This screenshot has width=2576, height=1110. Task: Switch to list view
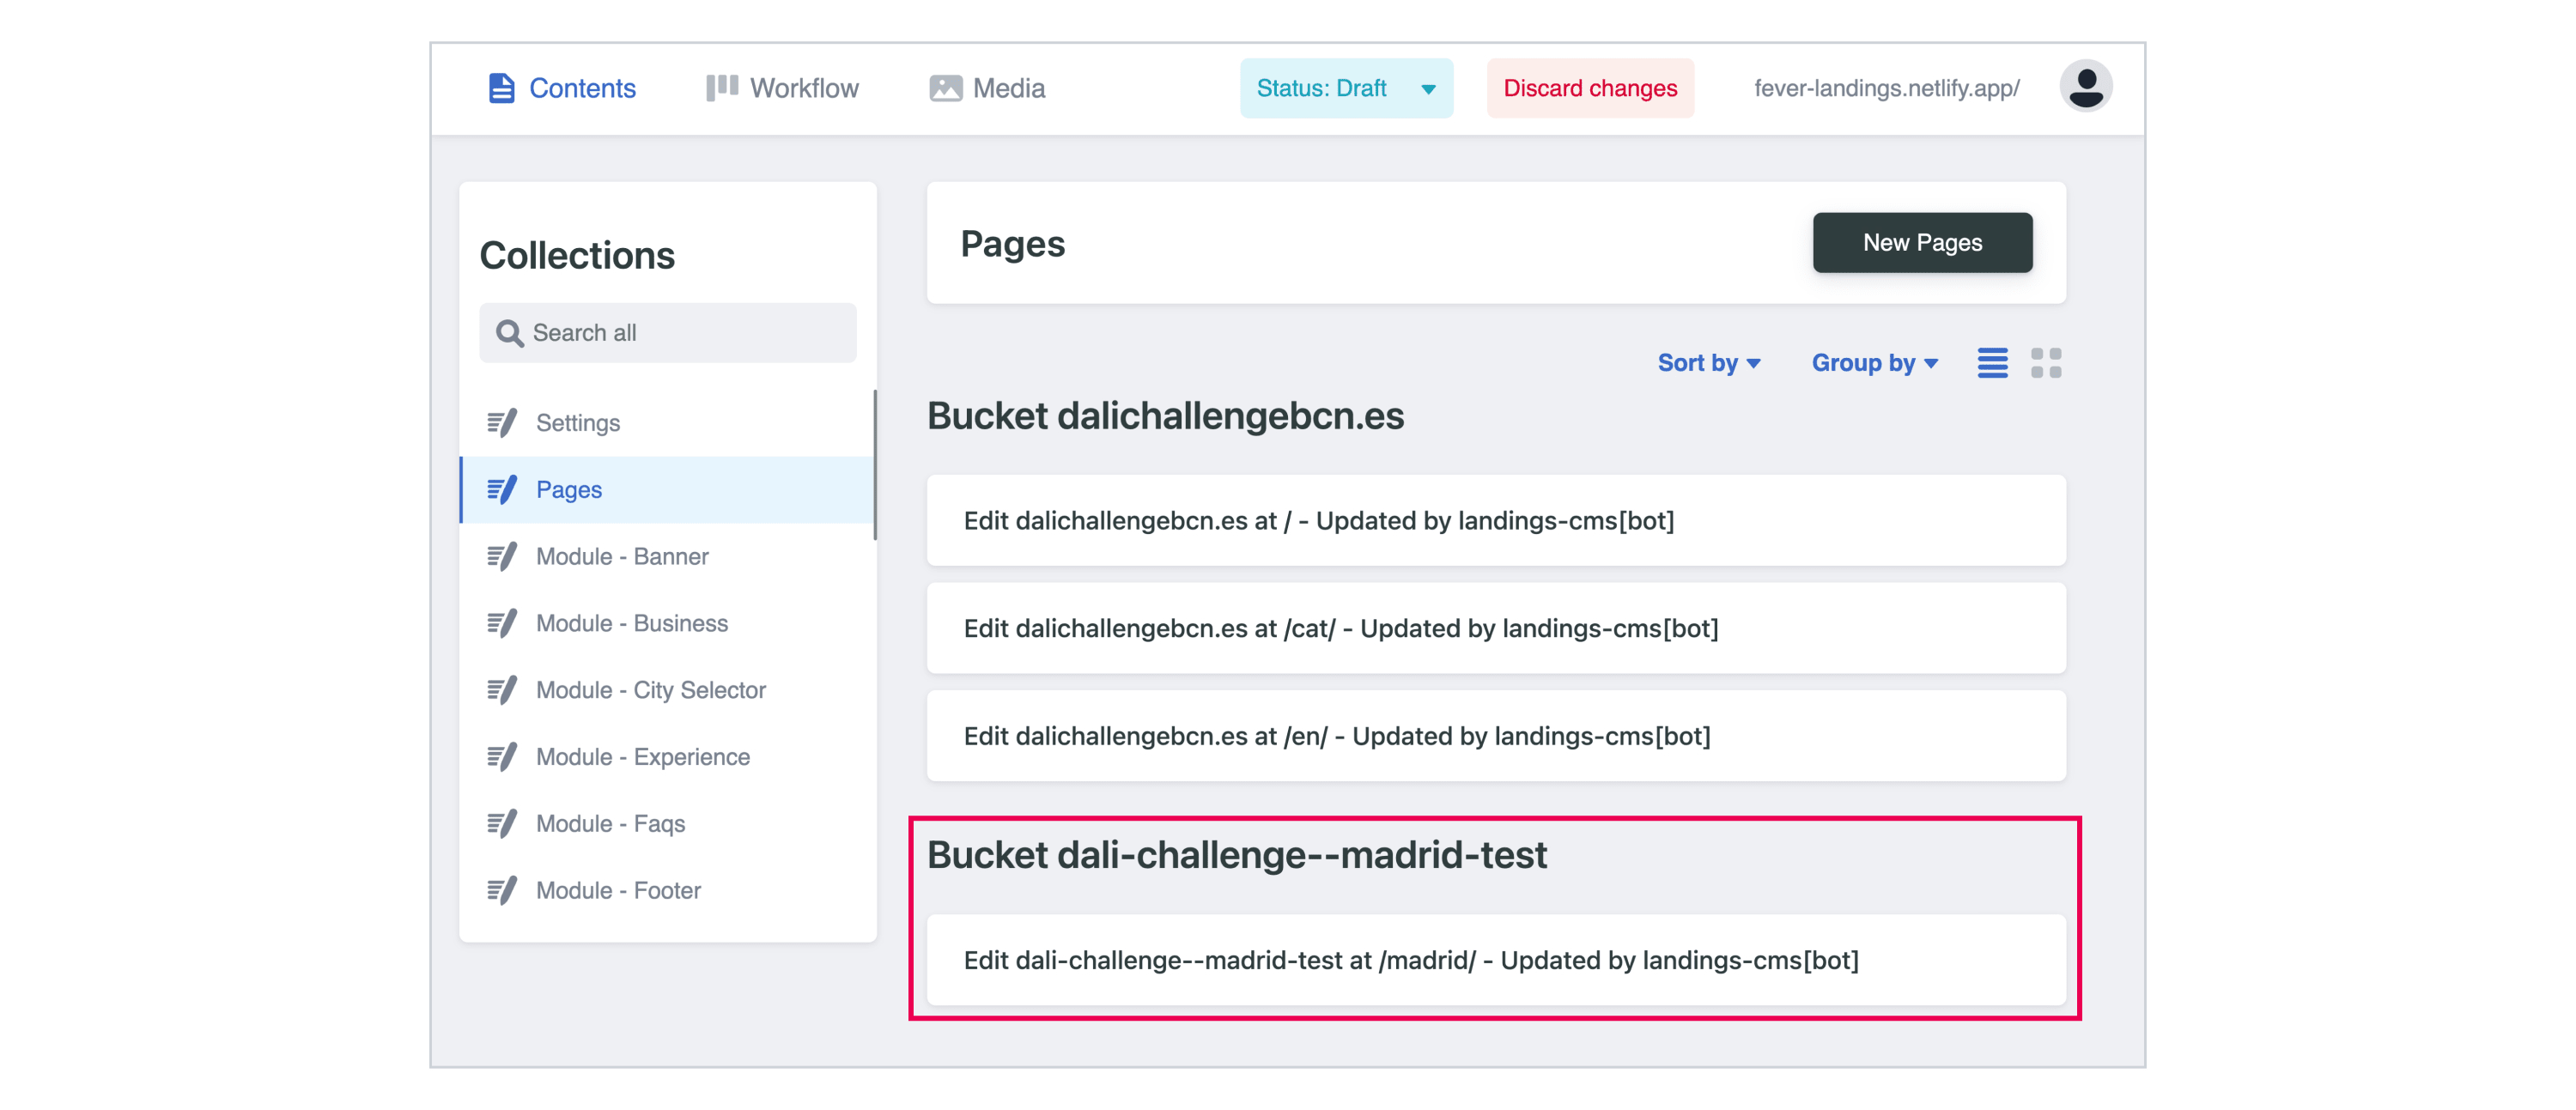tap(1992, 363)
